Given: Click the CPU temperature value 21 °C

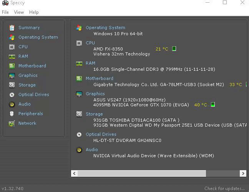Looking at the screenshot, I should pyautogui.click(x=162, y=49).
